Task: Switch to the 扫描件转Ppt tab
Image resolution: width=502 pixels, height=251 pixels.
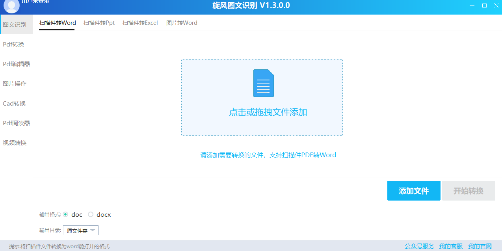Action: [x=99, y=23]
